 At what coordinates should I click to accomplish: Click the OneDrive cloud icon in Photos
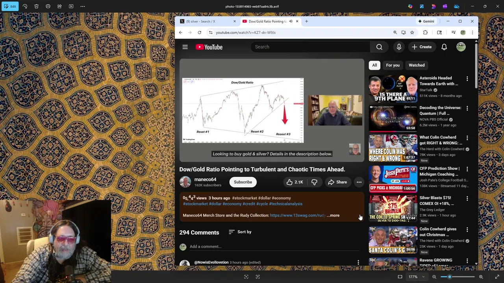click(x=457, y=6)
